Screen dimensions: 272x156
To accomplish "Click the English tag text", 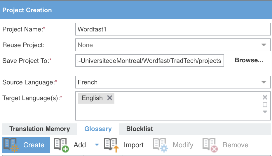I will click(x=92, y=98).
